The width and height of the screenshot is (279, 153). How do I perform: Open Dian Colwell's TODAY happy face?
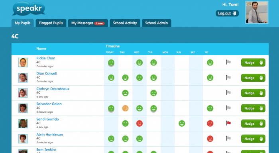coord(111,78)
